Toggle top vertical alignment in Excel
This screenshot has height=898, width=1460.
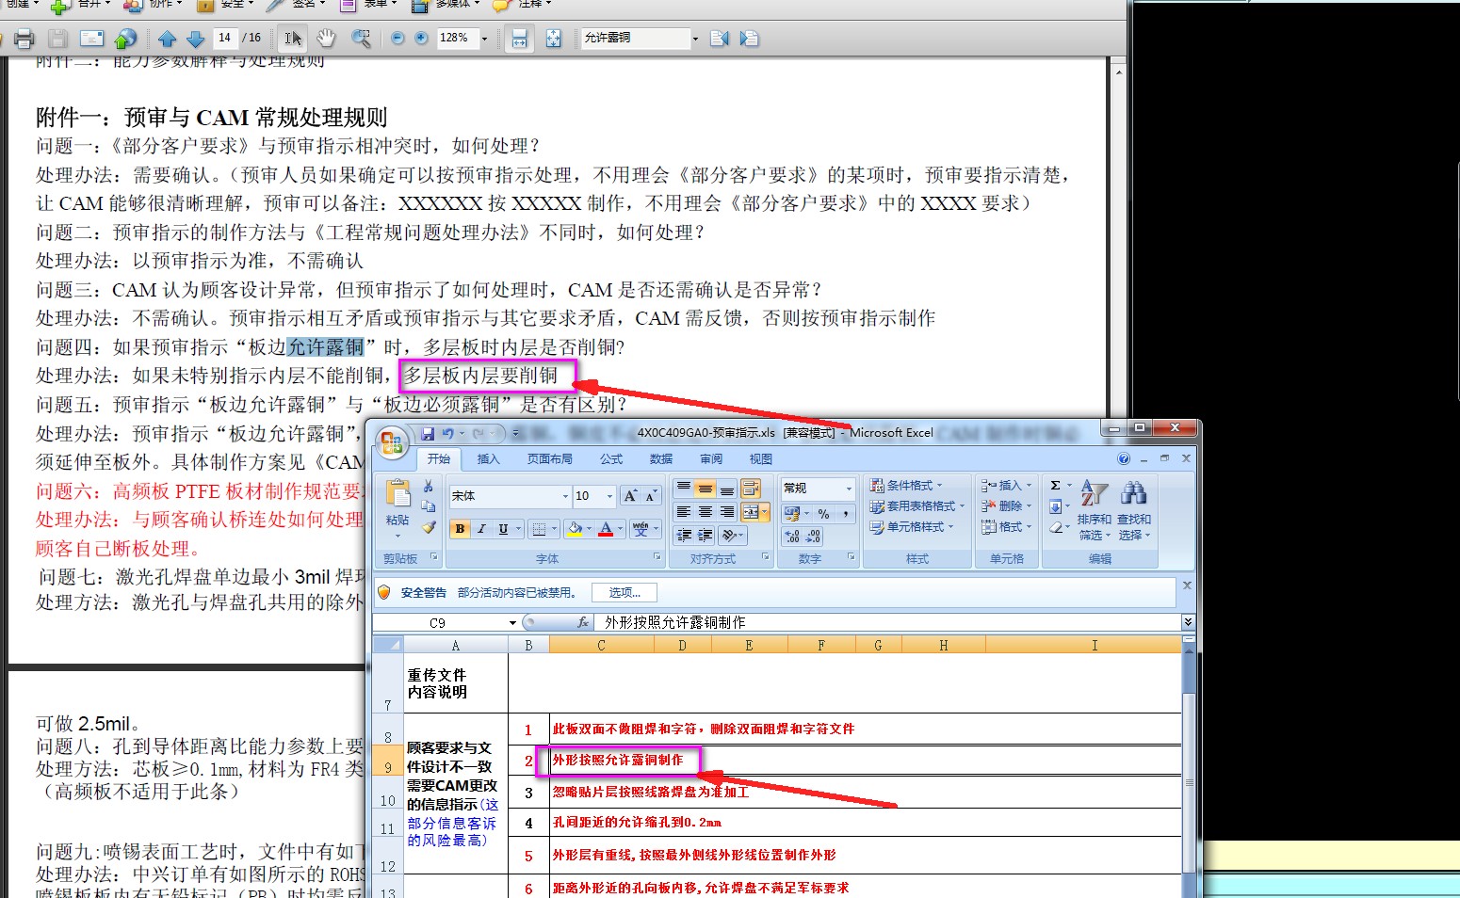[683, 489]
